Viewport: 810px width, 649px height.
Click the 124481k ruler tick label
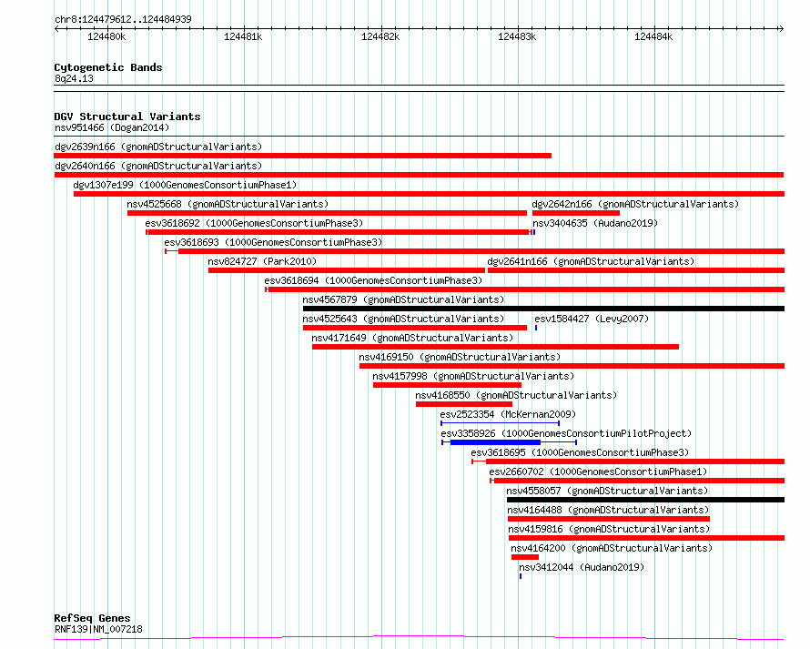tap(243, 36)
